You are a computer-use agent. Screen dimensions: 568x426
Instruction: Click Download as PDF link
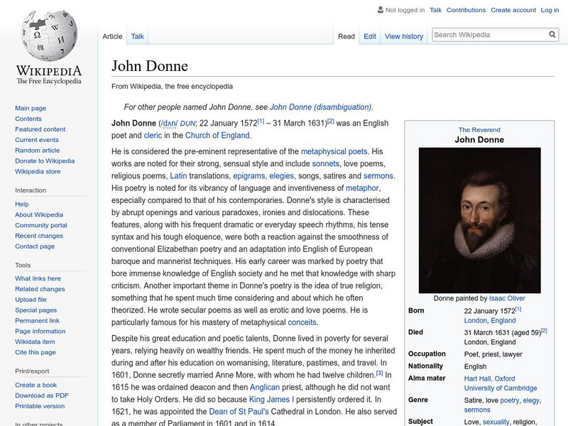point(42,395)
